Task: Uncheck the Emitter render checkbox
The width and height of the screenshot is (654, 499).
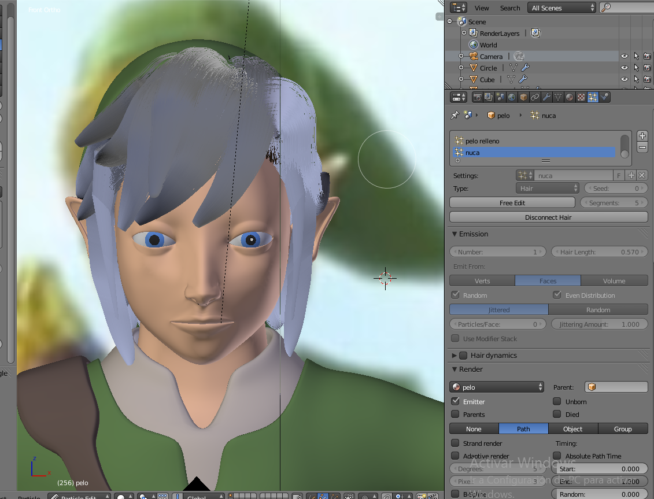Action: click(456, 401)
